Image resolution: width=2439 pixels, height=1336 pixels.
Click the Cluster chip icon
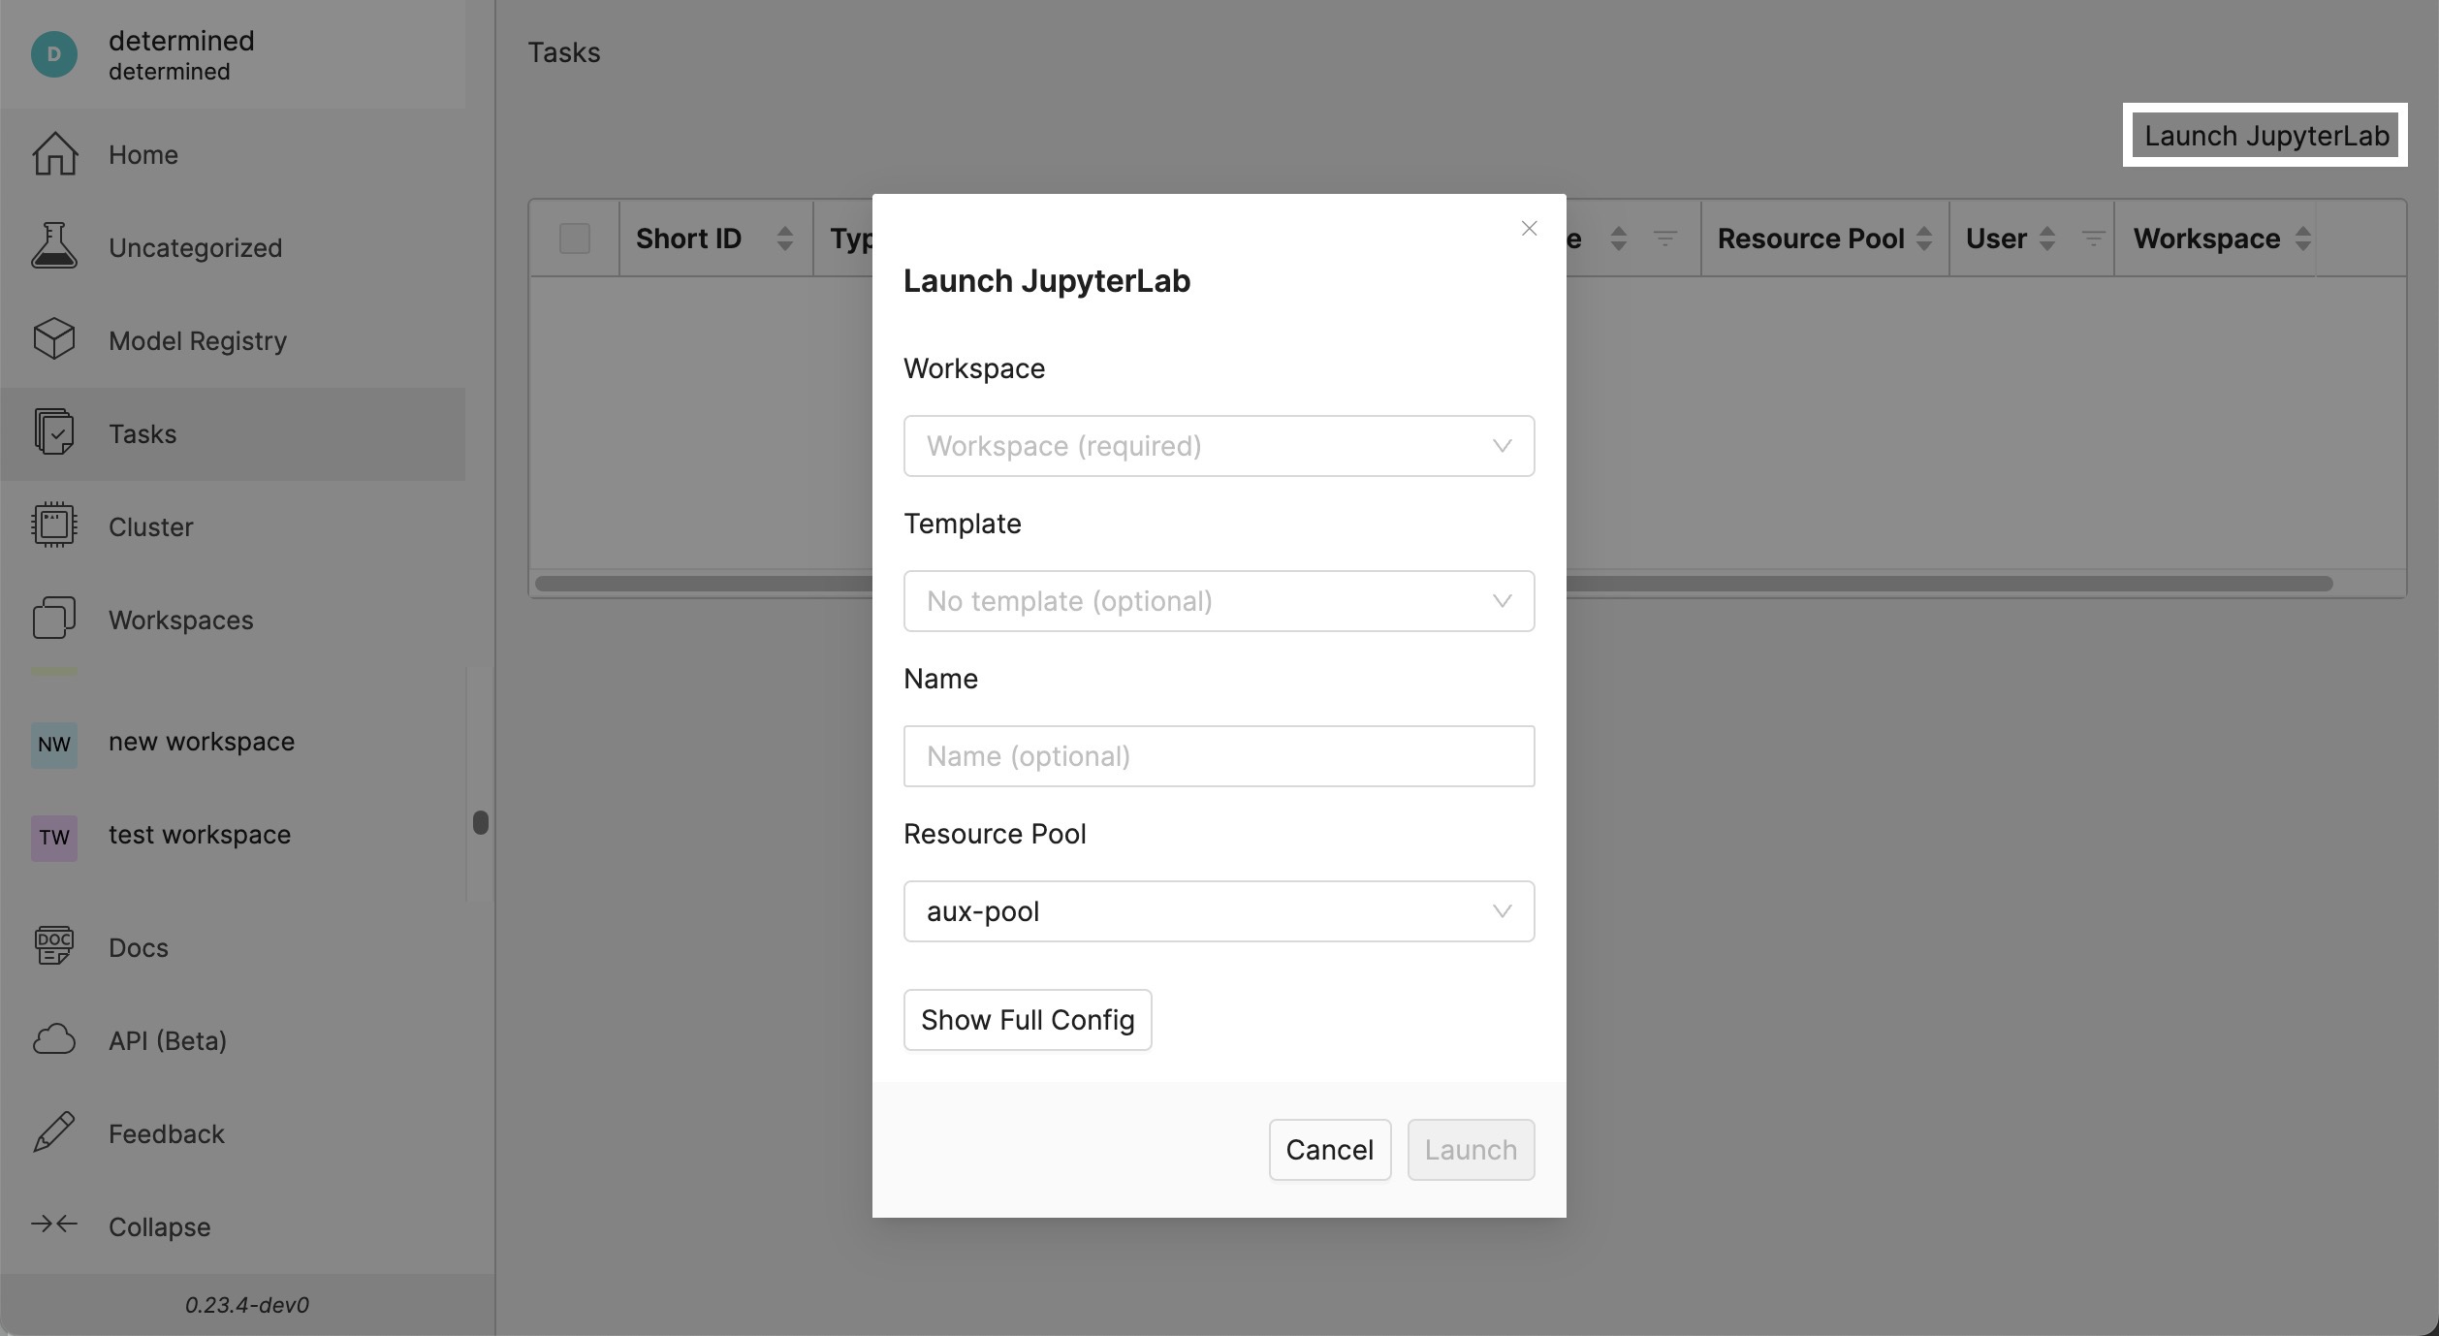coord(54,525)
